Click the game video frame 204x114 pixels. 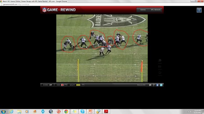coord(102,48)
